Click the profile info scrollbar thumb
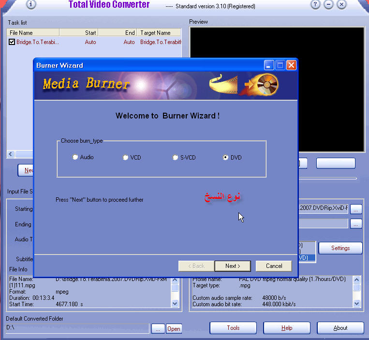Screen dimensions: 369x340 356,288
